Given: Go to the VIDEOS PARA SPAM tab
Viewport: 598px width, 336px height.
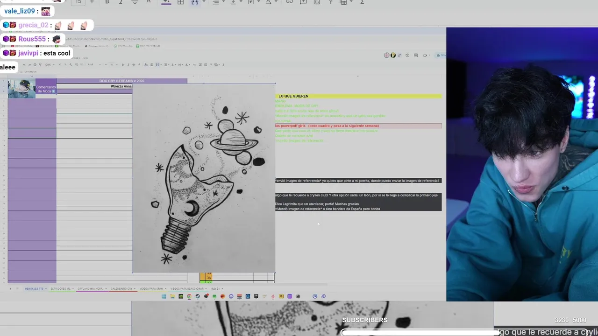Looking at the screenshot, I should click(151, 289).
